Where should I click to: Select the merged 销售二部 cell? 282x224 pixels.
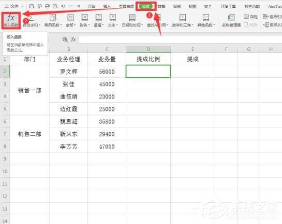[x=29, y=134]
